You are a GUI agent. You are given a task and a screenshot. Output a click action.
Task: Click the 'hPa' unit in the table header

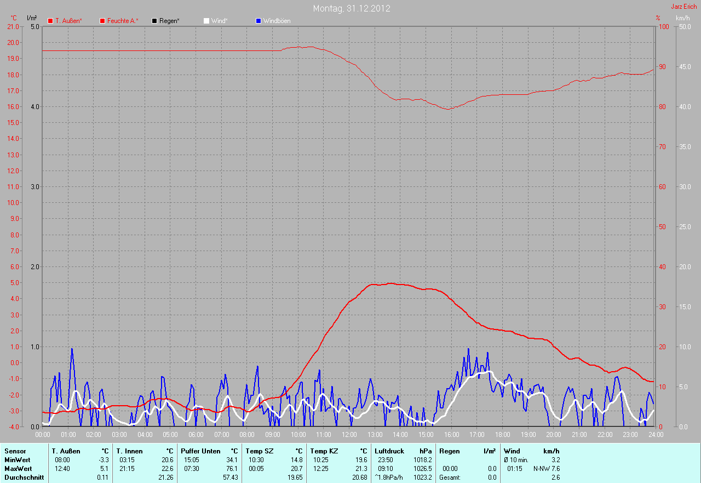click(426, 451)
